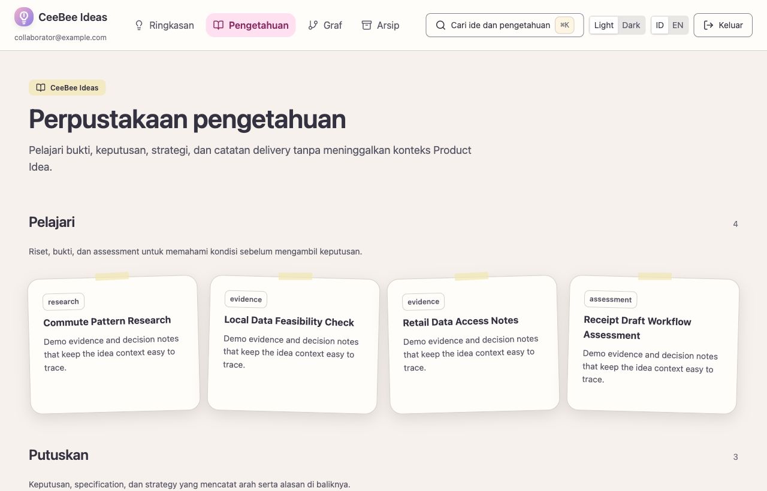This screenshot has width=767, height=491.
Task: Switch theme to Dark
Action: coord(631,25)
